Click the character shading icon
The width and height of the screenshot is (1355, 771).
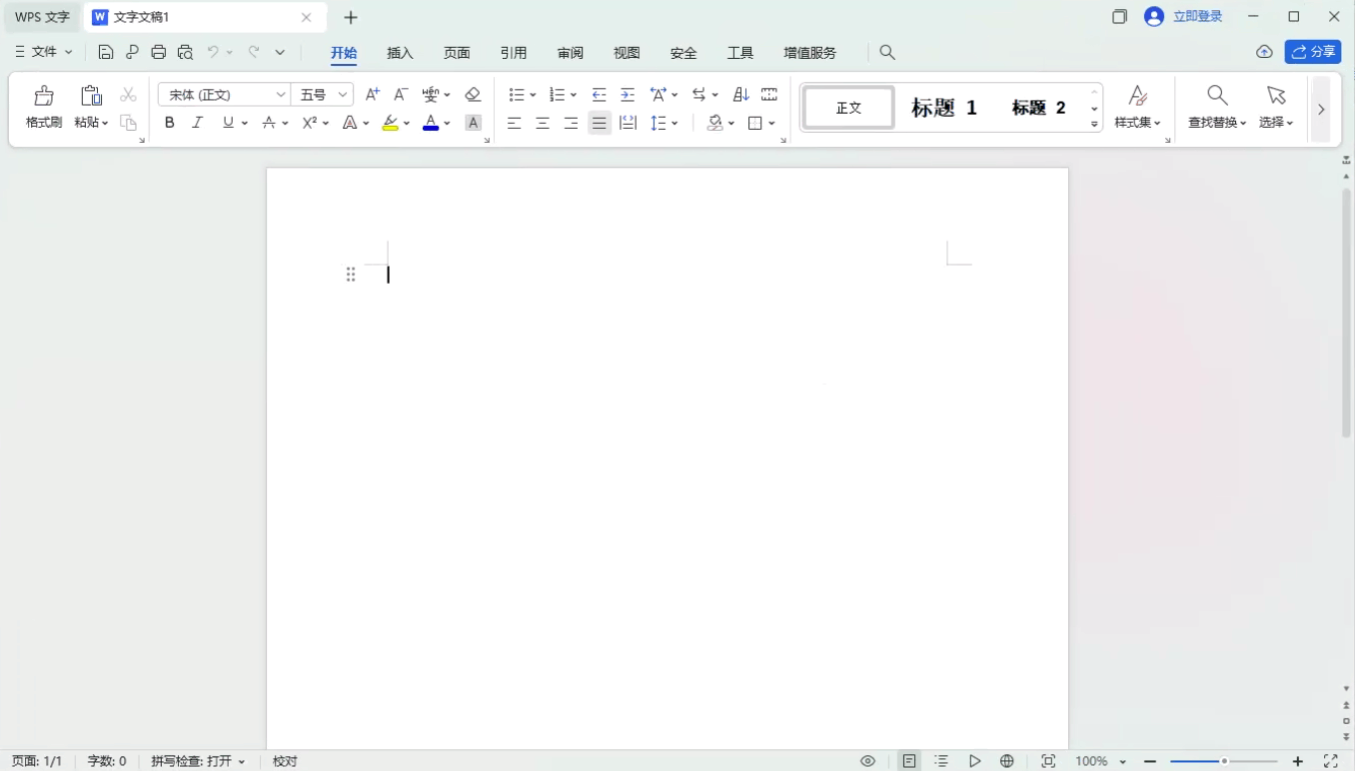click(474, 123)
